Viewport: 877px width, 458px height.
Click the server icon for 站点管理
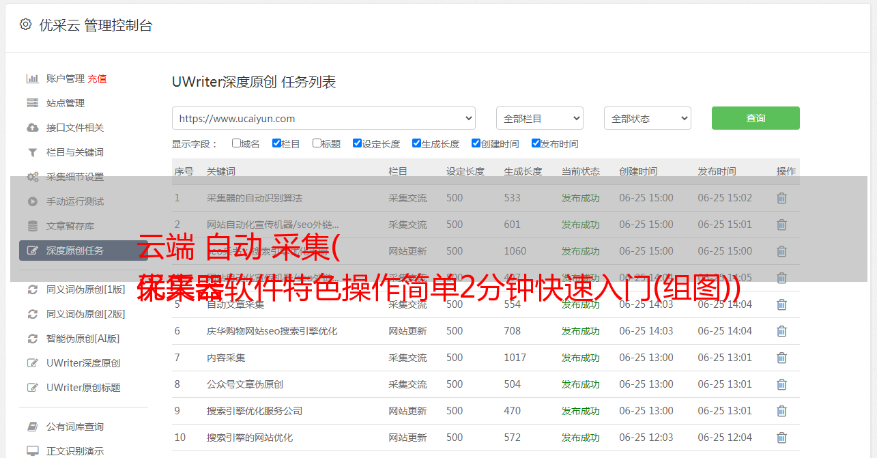pos(32,103)
